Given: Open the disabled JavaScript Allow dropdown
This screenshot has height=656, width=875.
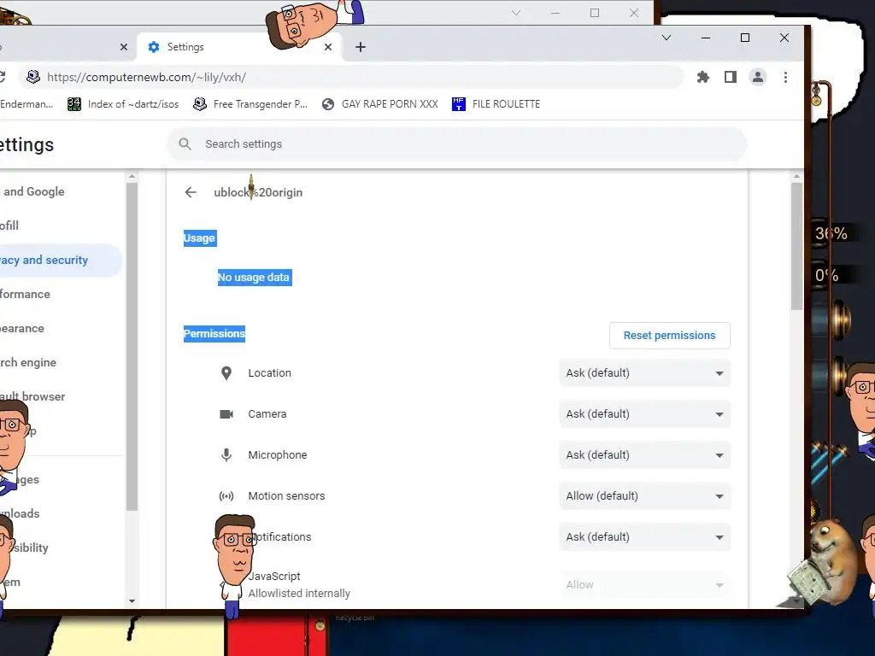Looking at the screenshot, I should [x=644, y=584].
